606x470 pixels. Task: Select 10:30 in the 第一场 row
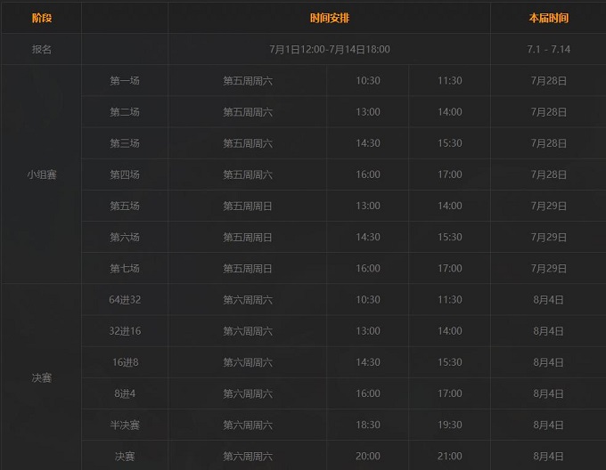click(x=368, y=81)
